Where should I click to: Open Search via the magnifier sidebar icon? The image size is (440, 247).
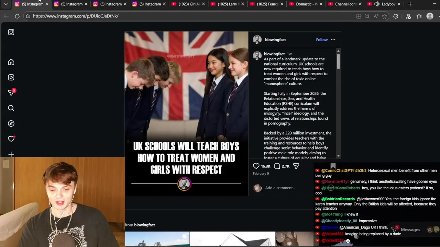[x=11, y=108]
